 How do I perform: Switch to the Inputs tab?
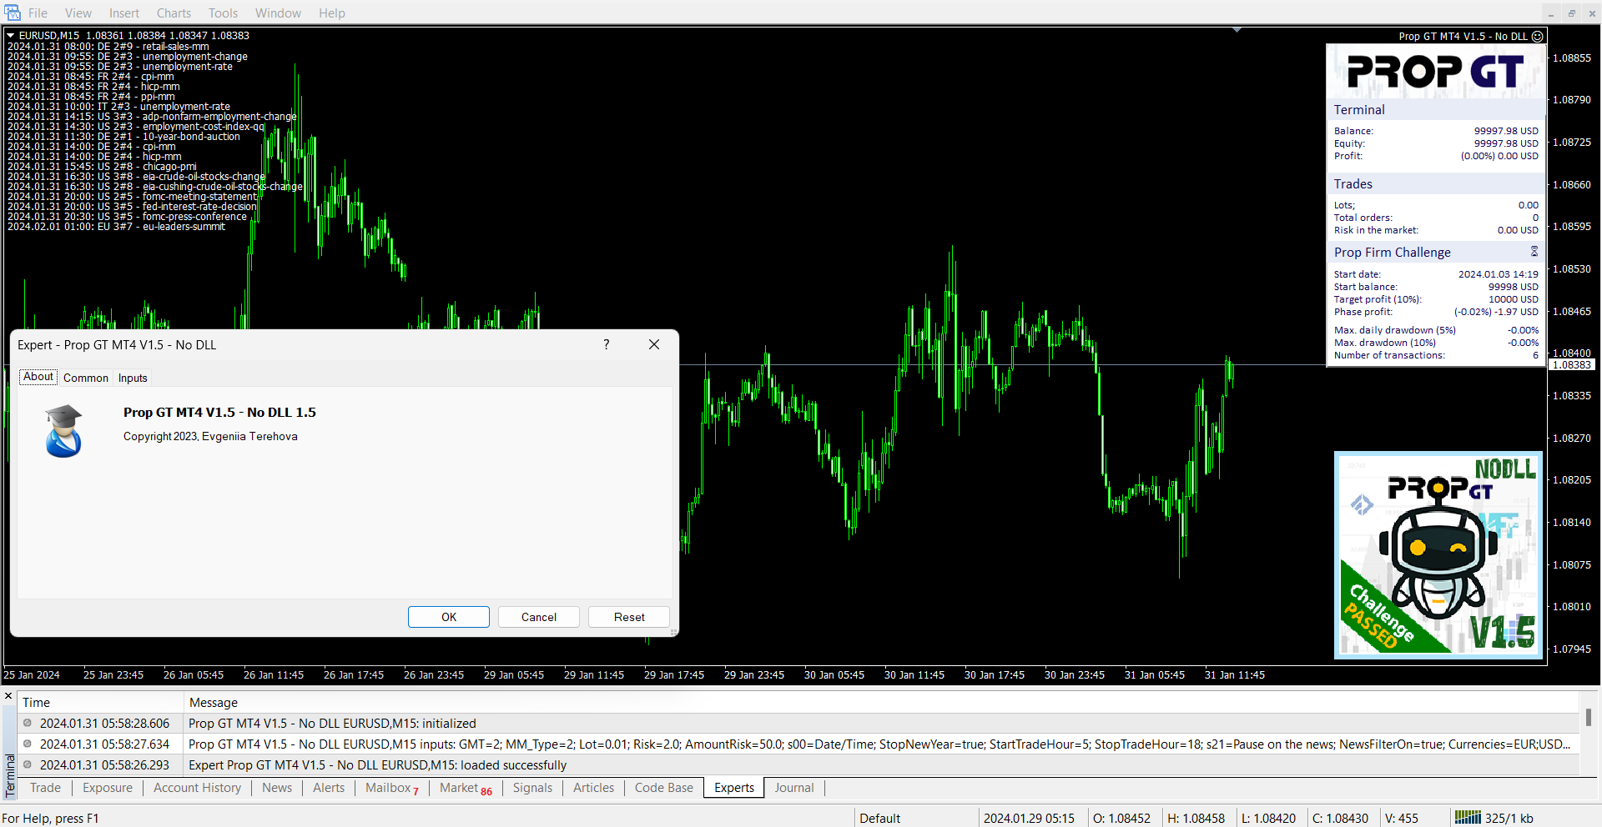pos(133,378)
